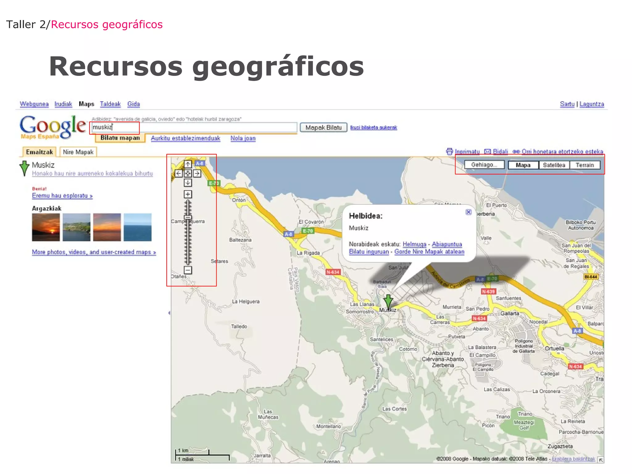The height and width of the screenshot is (474, 632).
Task: Collapse the left results panel arrow
Action: point(169,313)
